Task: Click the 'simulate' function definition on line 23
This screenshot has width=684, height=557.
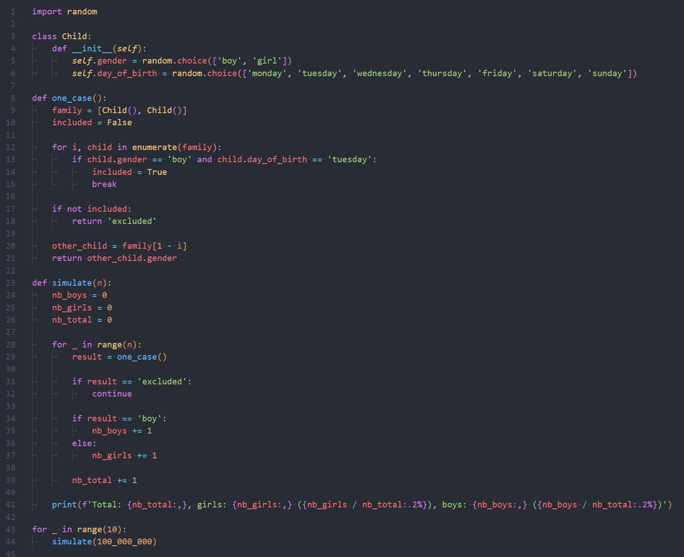Action: click(72, 282)
